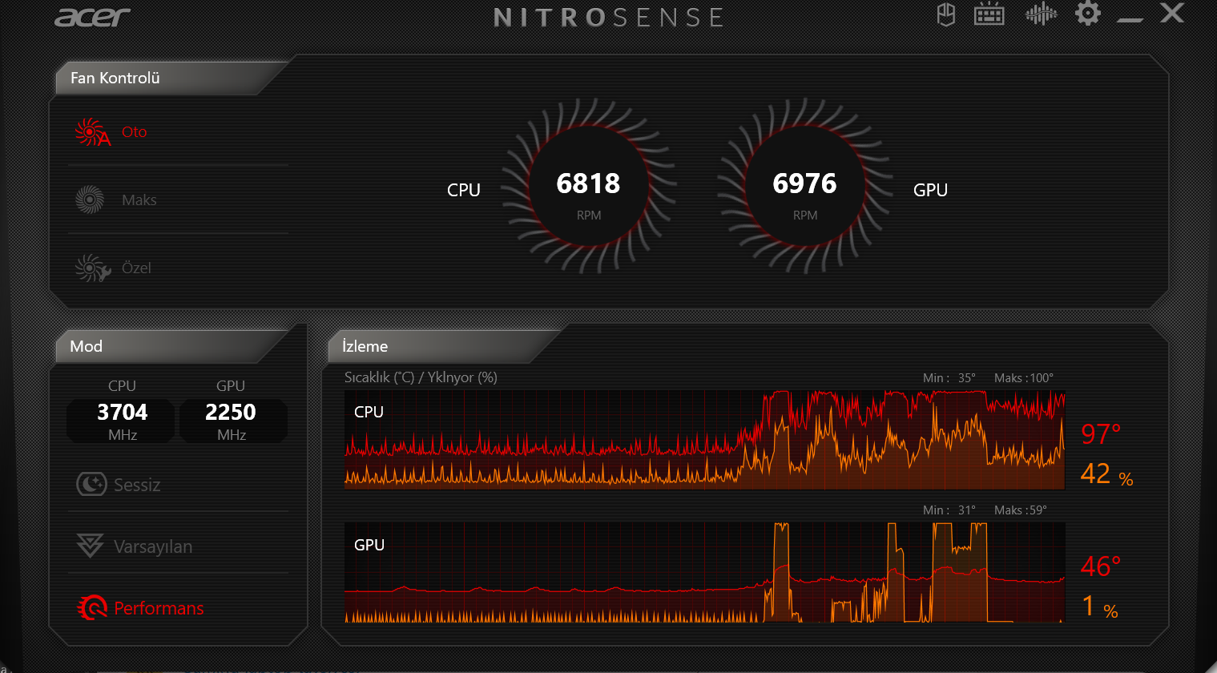The image size is (1217, 673).
Task: Select the Oto fan control mode
Action: (111, 132)
